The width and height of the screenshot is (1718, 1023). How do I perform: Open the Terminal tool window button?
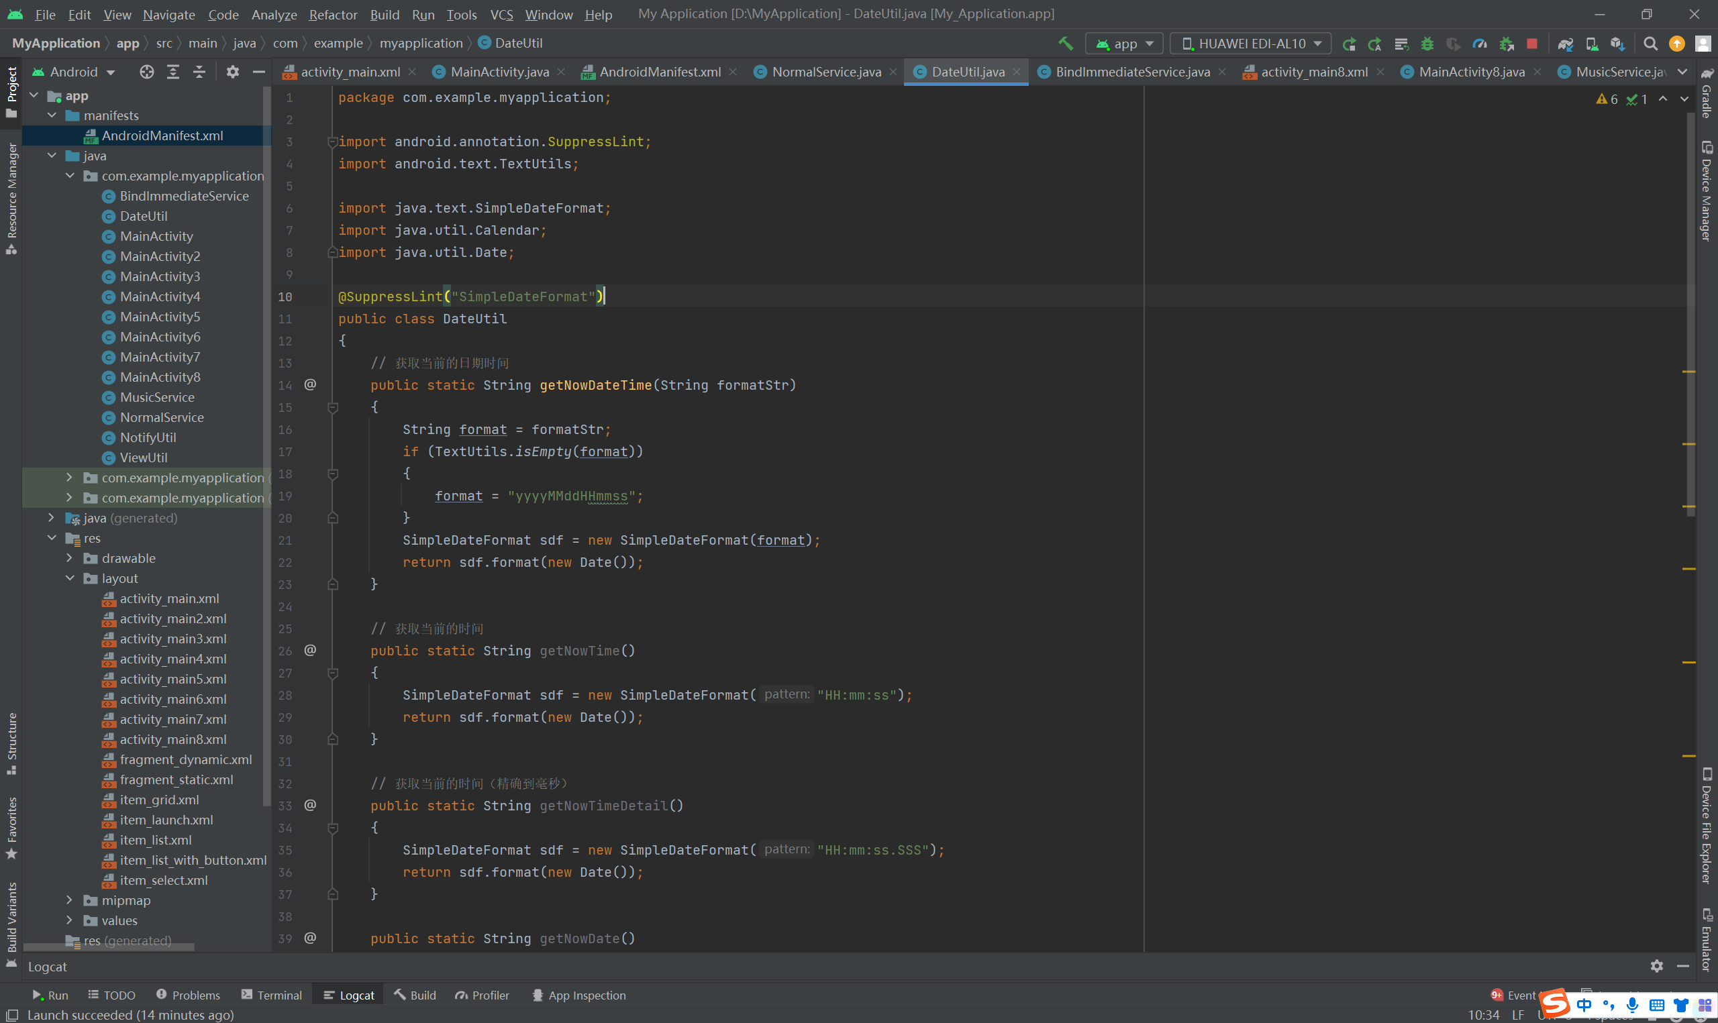click(272, 995)
